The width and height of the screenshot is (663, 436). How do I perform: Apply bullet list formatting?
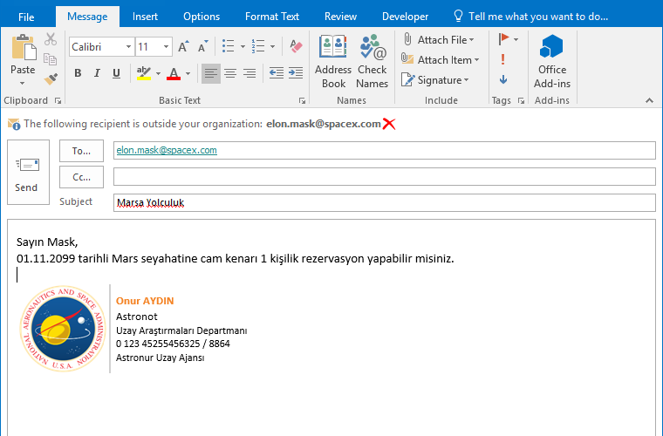coord(229,46)
